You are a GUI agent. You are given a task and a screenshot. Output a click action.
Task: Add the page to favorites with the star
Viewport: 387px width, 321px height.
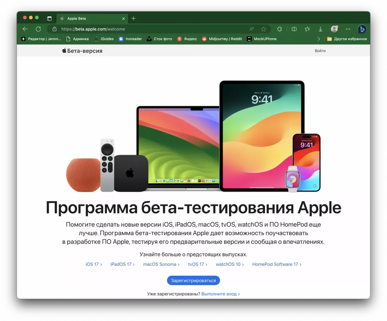(263, 29)
